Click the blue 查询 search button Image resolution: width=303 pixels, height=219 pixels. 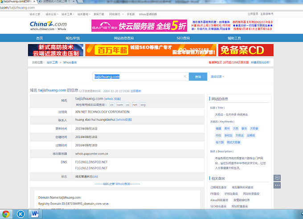click(198, 77)
